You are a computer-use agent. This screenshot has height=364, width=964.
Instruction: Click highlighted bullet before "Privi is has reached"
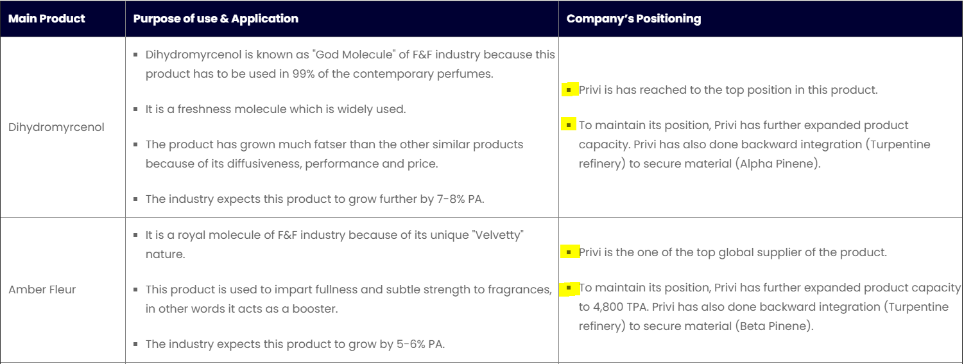pyautogui.click(x=569, y=90)
